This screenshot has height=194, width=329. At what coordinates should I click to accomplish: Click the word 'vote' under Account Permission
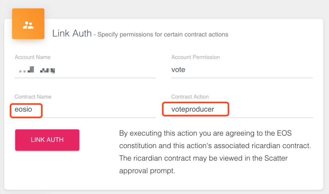tap(178, 70)
